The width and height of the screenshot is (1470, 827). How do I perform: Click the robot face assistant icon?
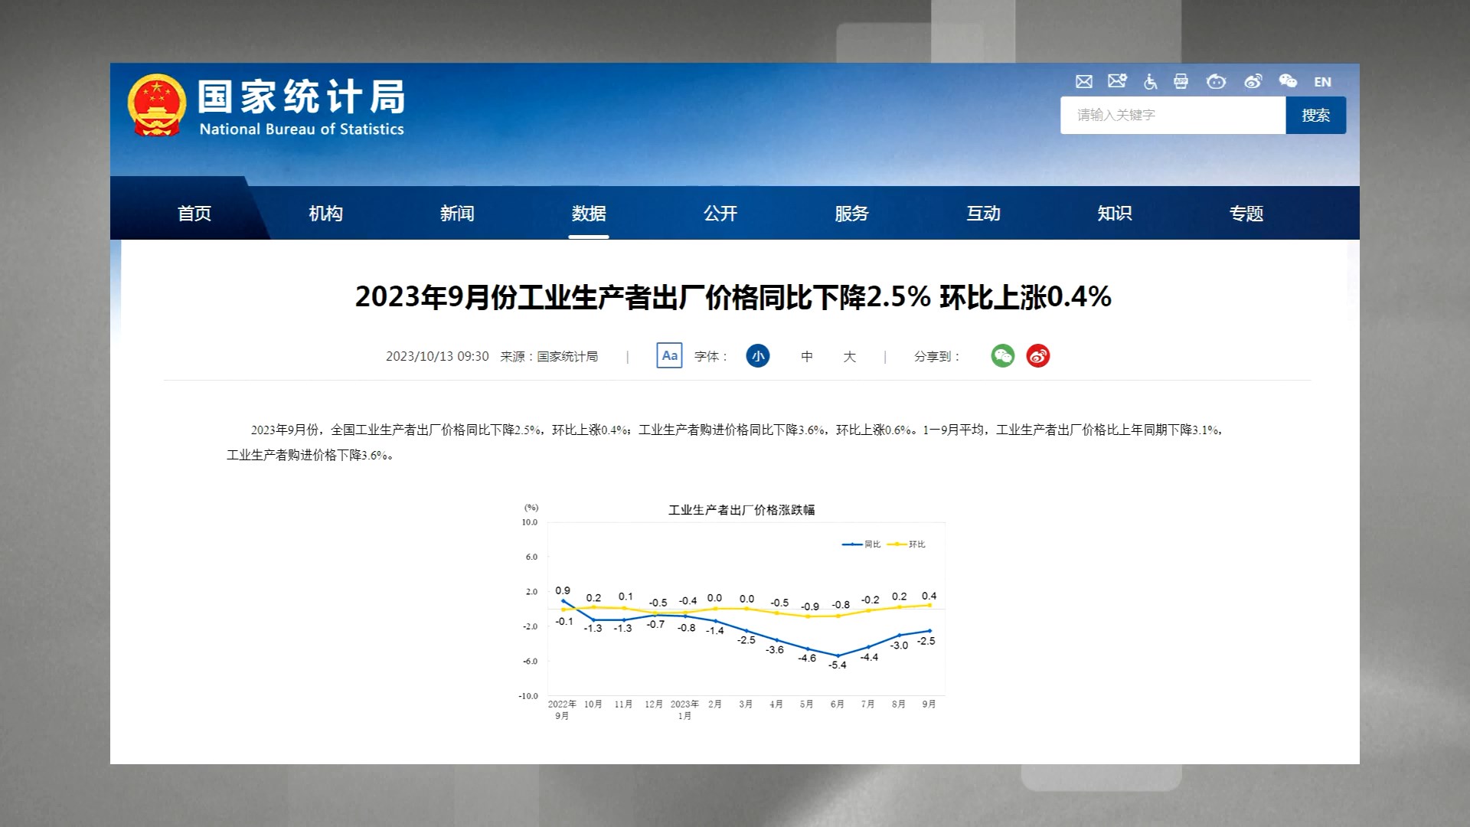pyautogui.click(x=1216, y=82)
